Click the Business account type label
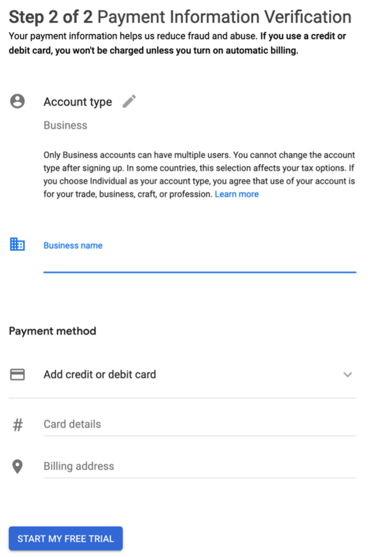The width and height of the screenshot is (368, 557). [65, 125]
